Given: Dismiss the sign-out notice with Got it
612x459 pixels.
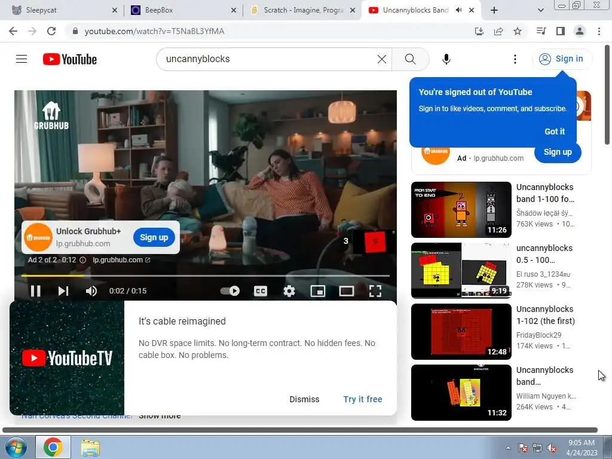Looking at the screenshot, I should point(555,131).
